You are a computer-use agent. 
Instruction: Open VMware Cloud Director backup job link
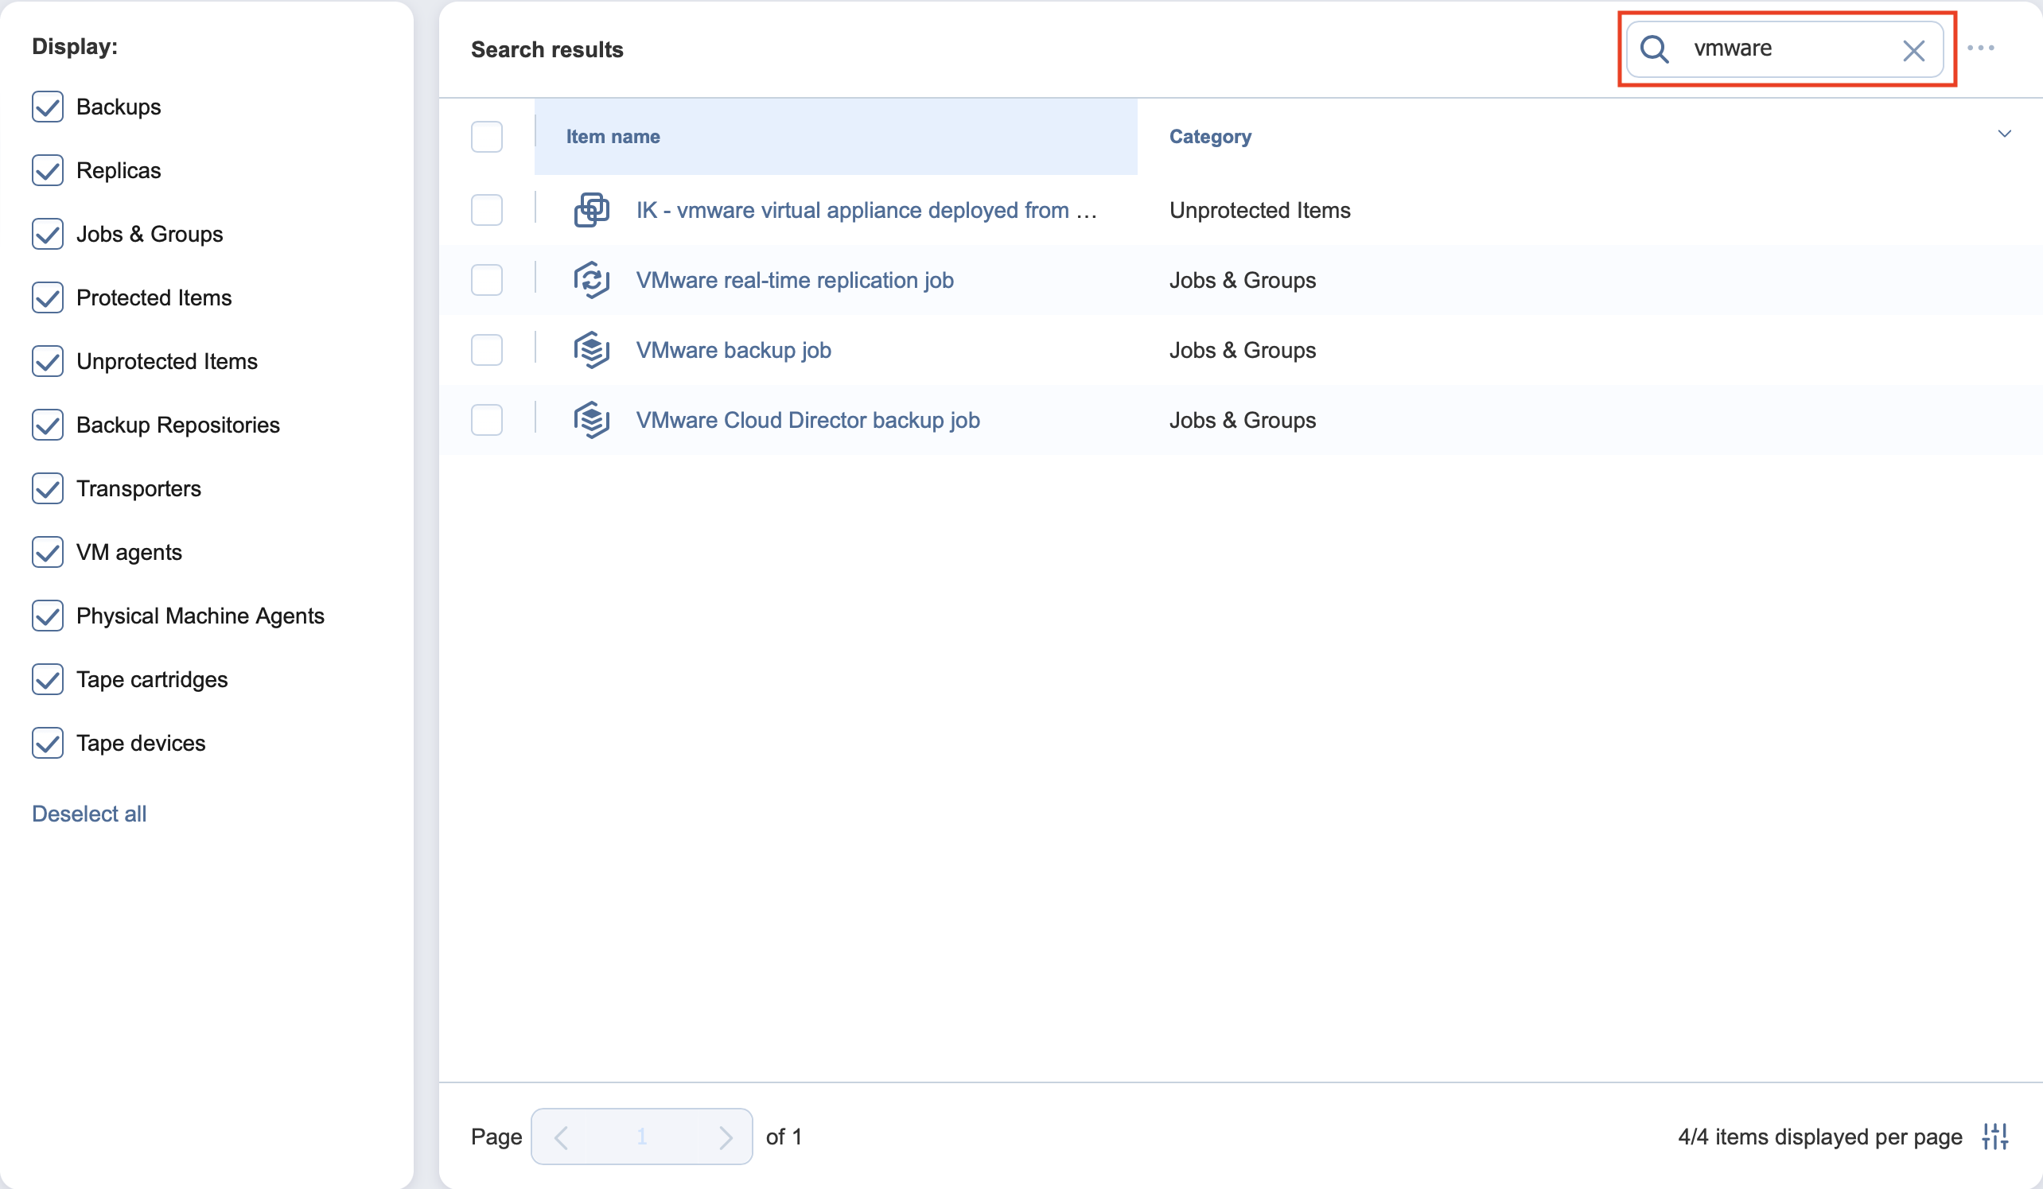pyautogui.click(x=808, y=420)
